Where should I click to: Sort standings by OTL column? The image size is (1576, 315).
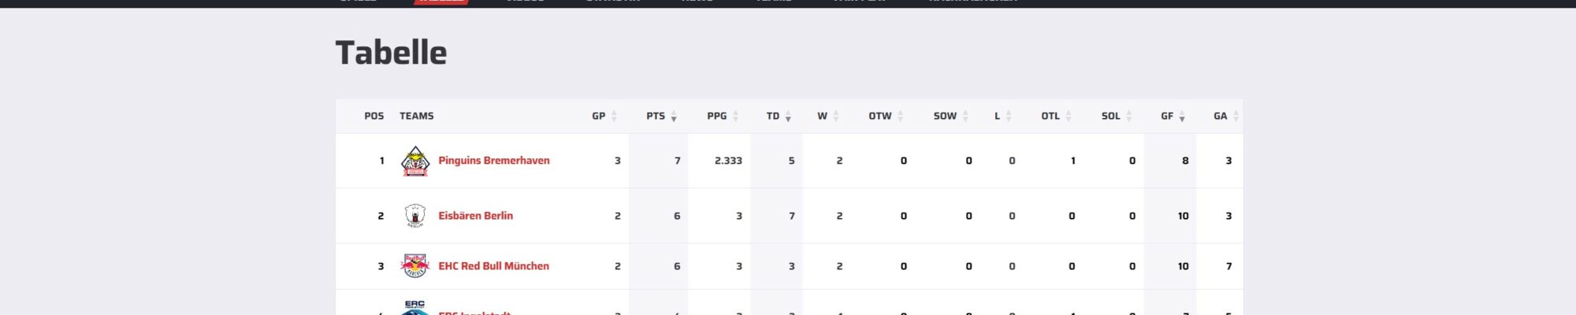pyautogui.click(x=1056, y=116)
